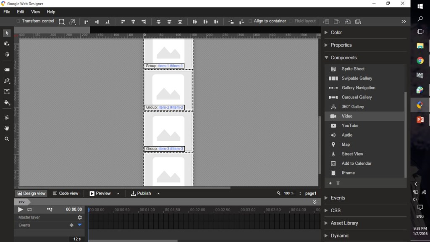Screen dimensions: 430x242
Task: Pick the Pen tool
Action: 7,81
